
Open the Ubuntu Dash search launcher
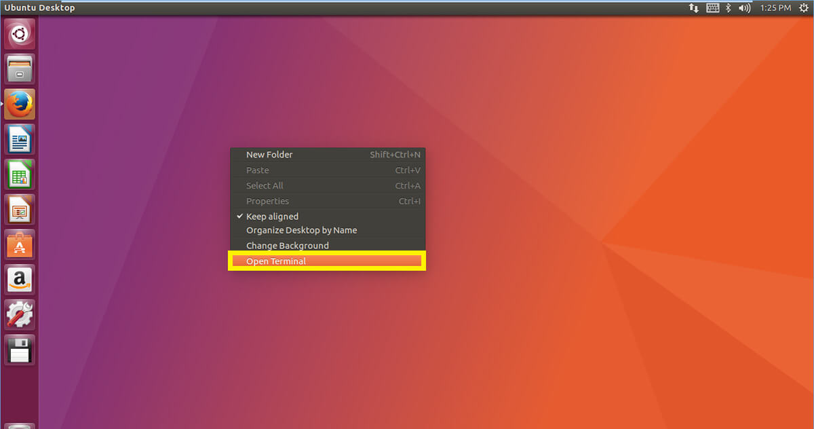point(20,34)
